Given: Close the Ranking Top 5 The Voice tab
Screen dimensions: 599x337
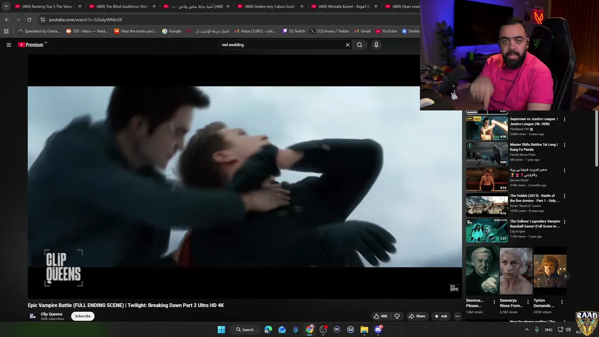Looking at the screenshot, I should 80,7.
